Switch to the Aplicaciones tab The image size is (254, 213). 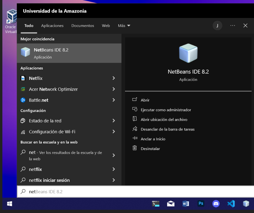pos(52,26)
